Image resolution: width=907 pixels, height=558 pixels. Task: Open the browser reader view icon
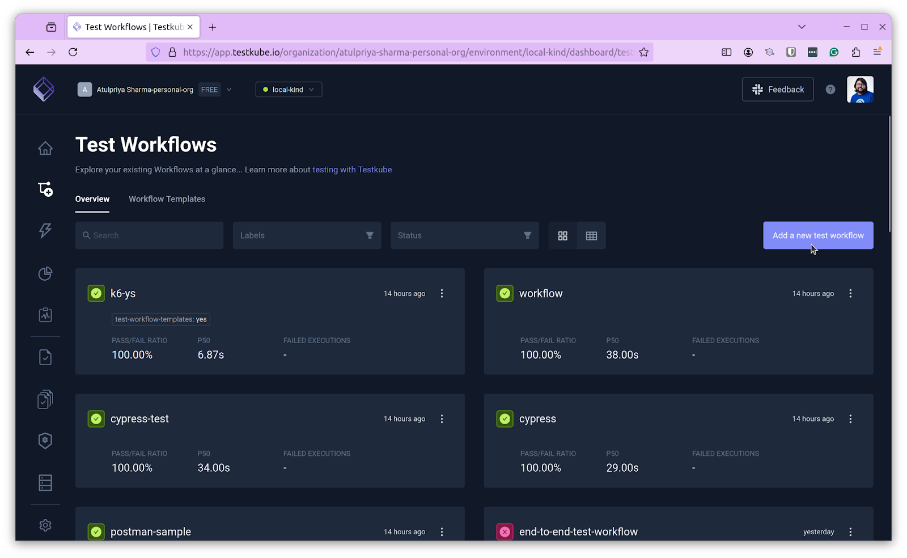726,52
